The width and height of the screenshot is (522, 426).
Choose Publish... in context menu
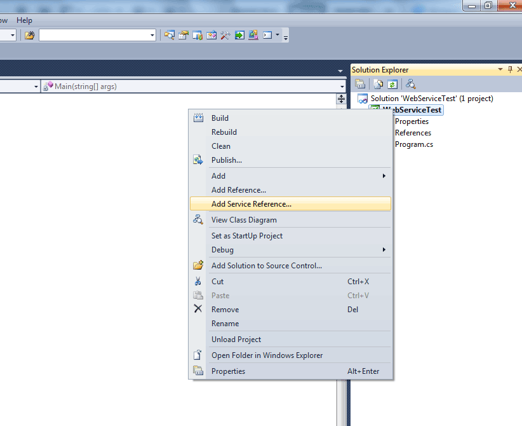(290, 160)
